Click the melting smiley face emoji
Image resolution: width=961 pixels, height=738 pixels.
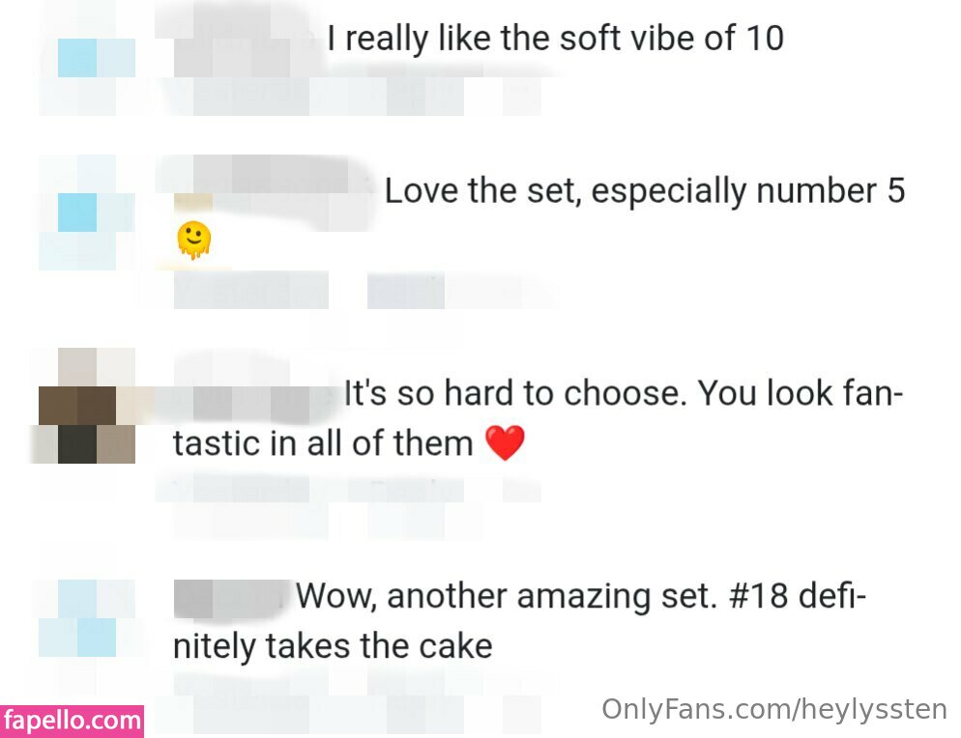(x=193, y=240)
